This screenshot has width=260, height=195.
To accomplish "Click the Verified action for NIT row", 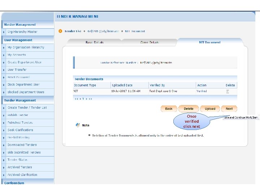I will (201, 91).
